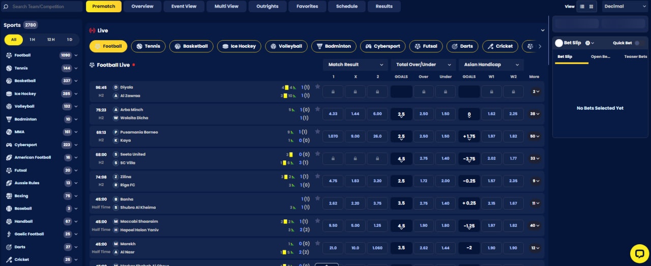Open the Asian Handicap dropdown
The height and width of the screenshot is (266, 651).
click(x=491, y=64)
